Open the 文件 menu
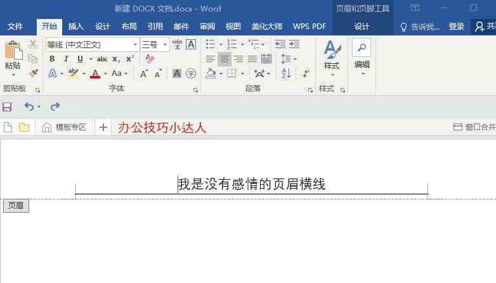The width and height of the screenshot is (496, 283). (x=15, y=27)
